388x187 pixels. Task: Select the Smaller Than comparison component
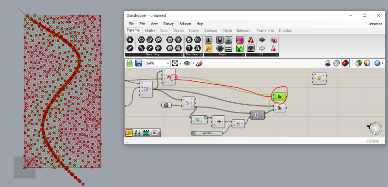coord(258,115)
